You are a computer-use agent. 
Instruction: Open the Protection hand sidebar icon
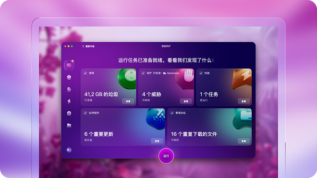click(x=69, y=89)
